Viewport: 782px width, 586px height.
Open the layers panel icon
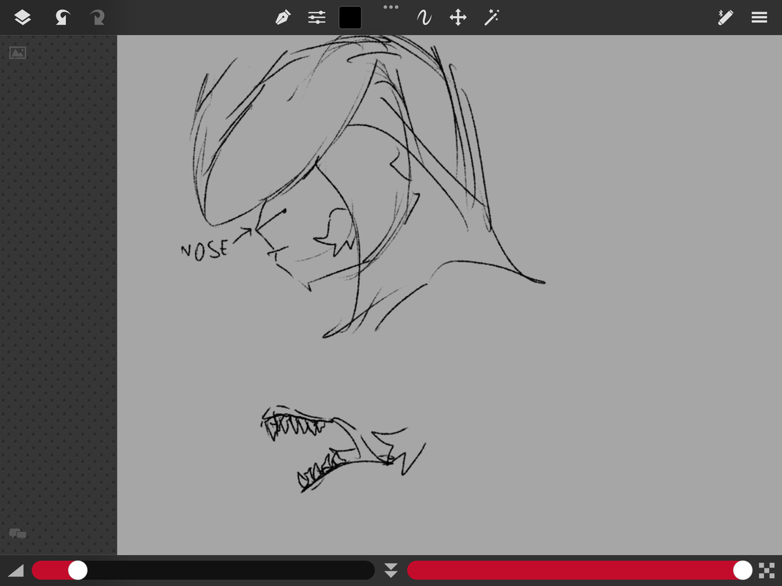pyautogui.click(x=23, y=18)
